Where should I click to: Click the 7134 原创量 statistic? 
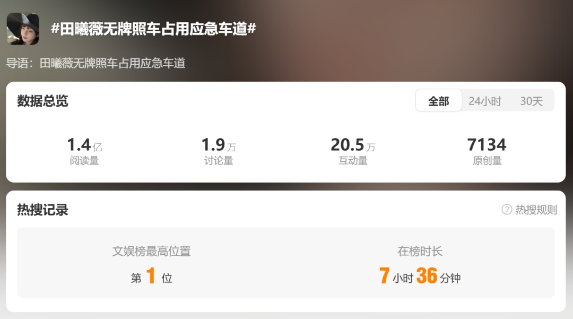pyautogui.click(x=487, y=151)
